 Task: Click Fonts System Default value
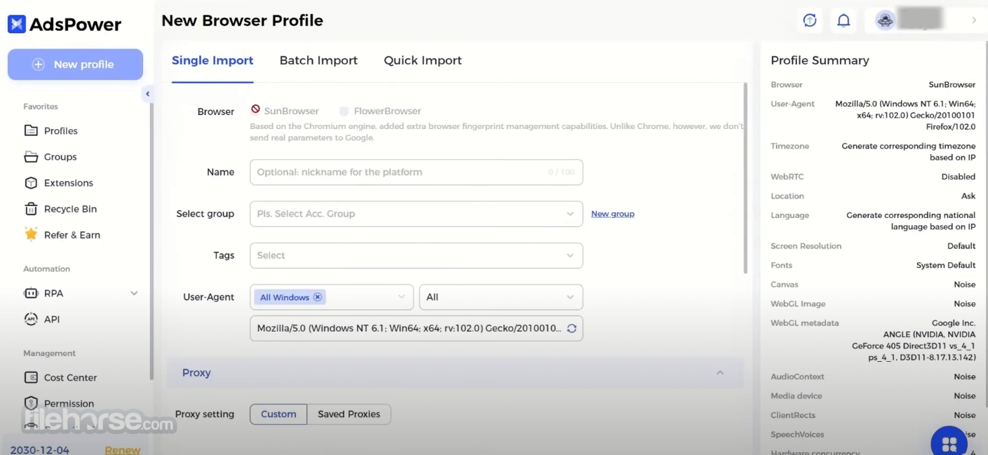[946, 266]
